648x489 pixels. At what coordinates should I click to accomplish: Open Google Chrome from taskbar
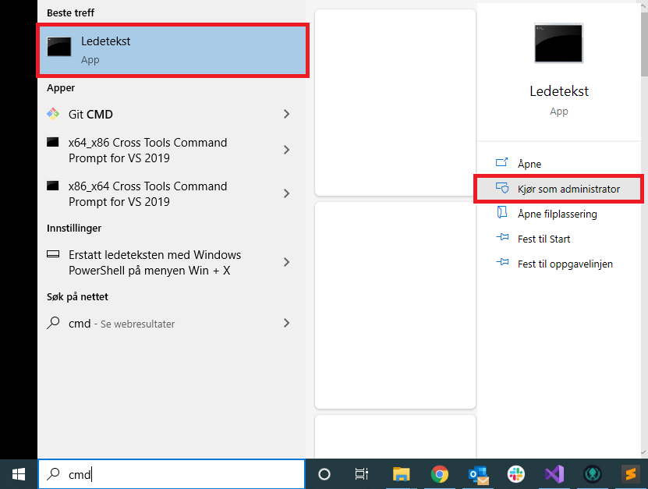coord(439,474)
